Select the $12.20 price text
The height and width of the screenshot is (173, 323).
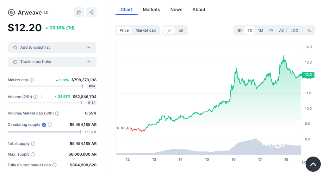25,28
